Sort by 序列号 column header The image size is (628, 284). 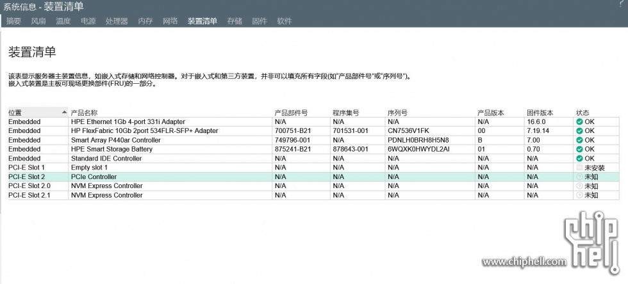tap(397, 113)
